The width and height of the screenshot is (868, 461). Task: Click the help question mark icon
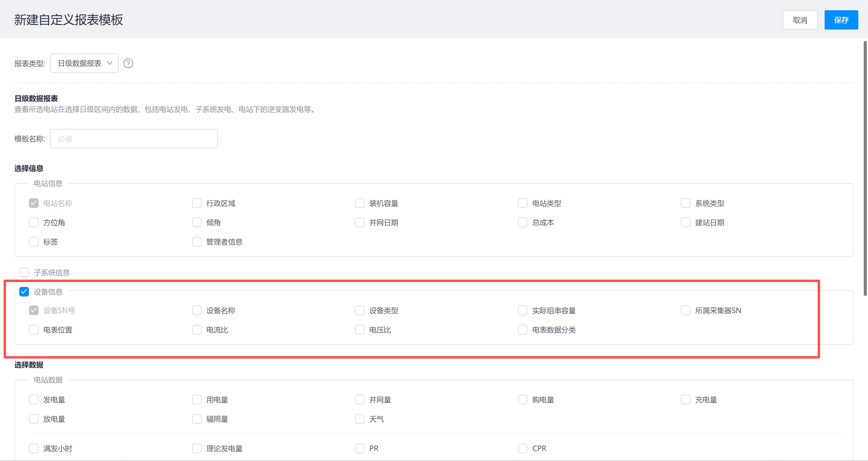coord(128,63)
